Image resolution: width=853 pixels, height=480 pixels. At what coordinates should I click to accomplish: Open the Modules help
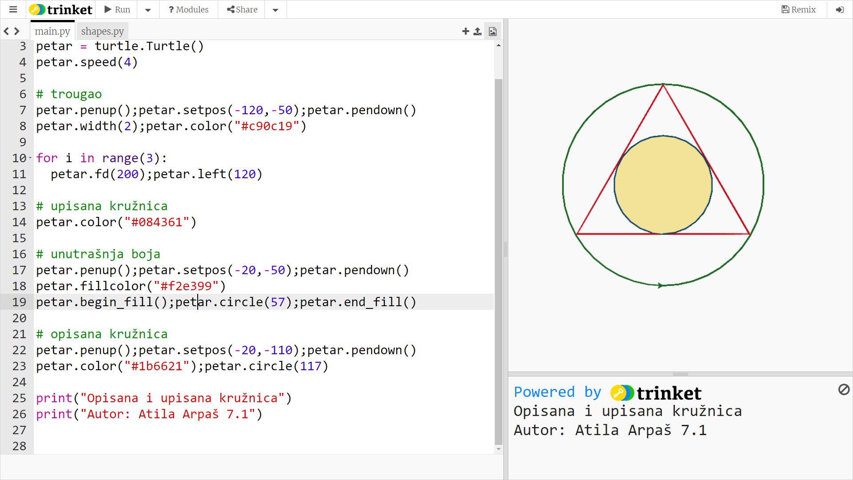(x=188, y=9)
